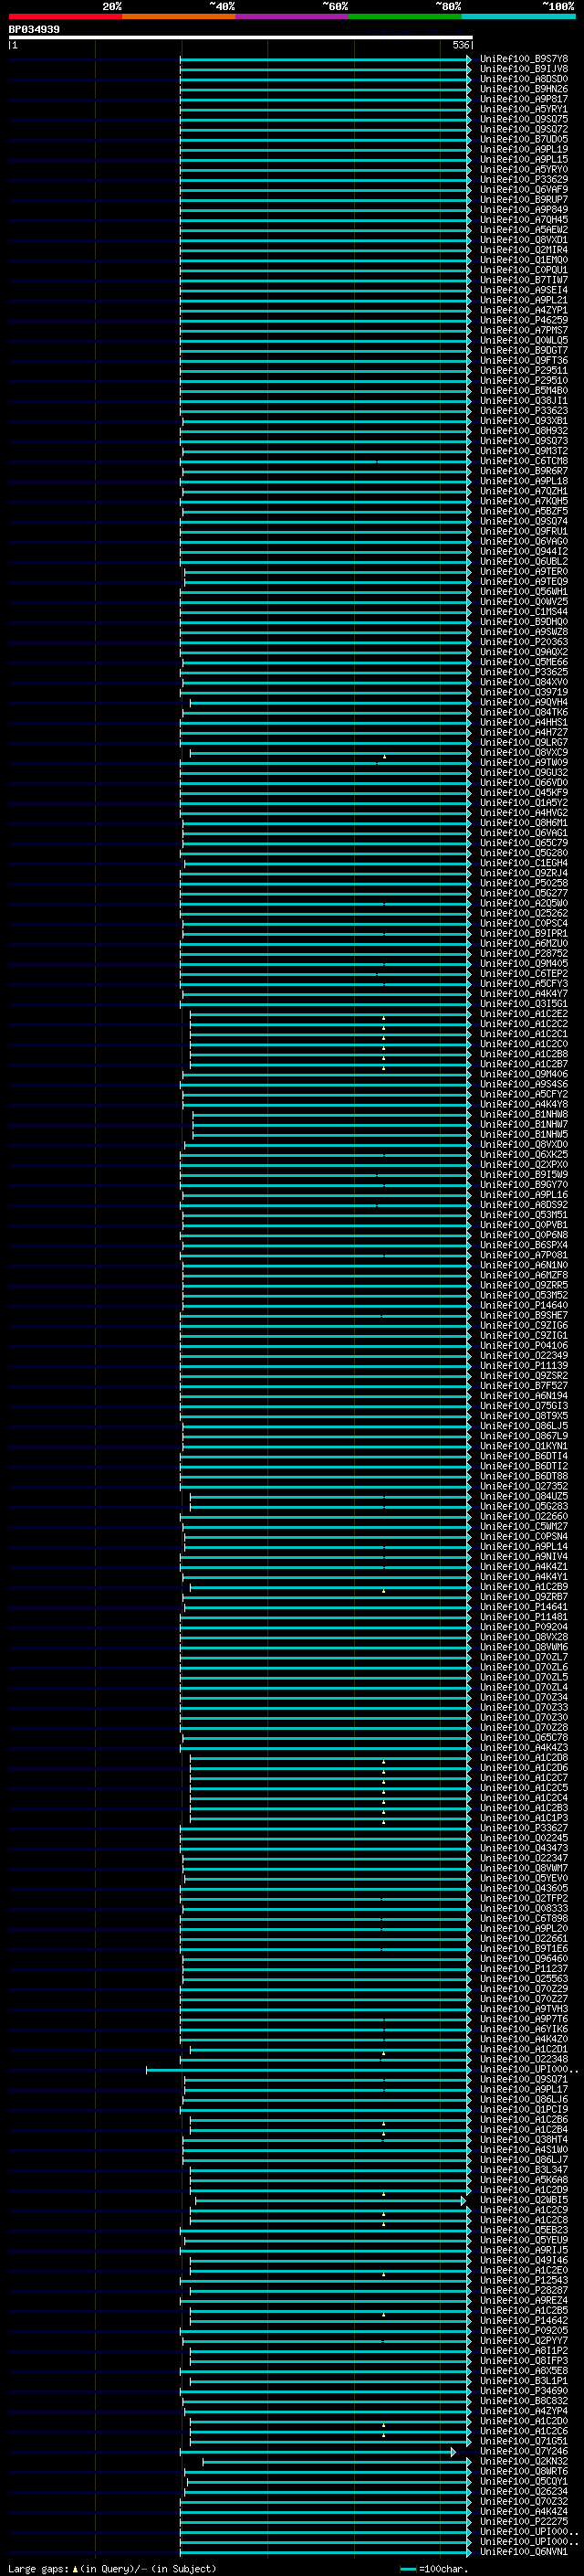Viewport: 584px width, 2576px height.
Task: Open hit UniRef100_Q2KN32
Action: [x=524, y=2461]
